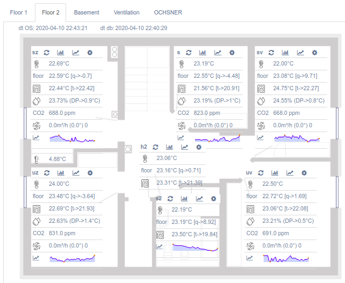
Task: Open settings gear in h2 panel
Action: tap(199, 147)
